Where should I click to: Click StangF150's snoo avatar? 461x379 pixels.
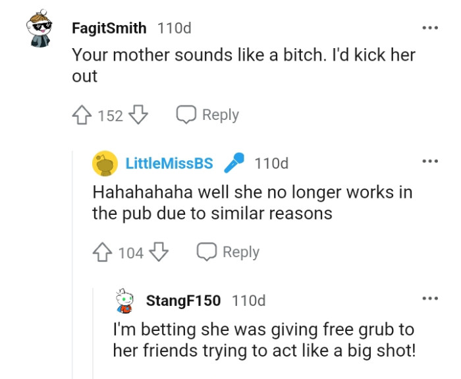(x=125, y=301)
